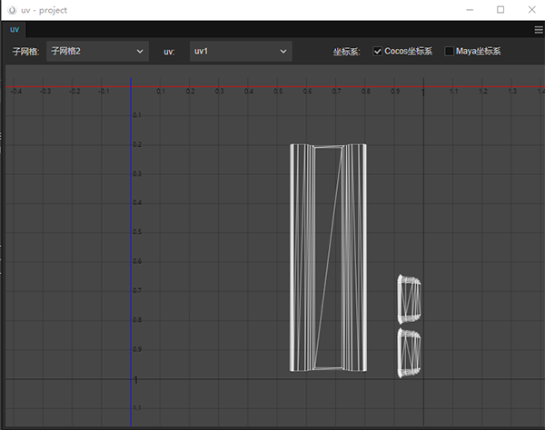Click the lower small UV island wireframe
This screenshot has height=430, width=545.
click(409, 353)
